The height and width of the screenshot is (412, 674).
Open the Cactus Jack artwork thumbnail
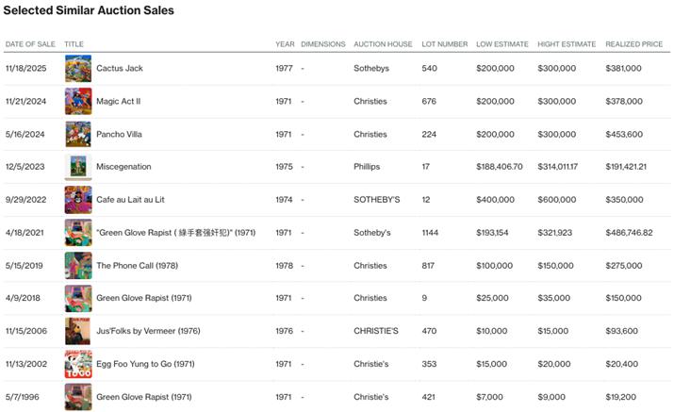(77, 69)
